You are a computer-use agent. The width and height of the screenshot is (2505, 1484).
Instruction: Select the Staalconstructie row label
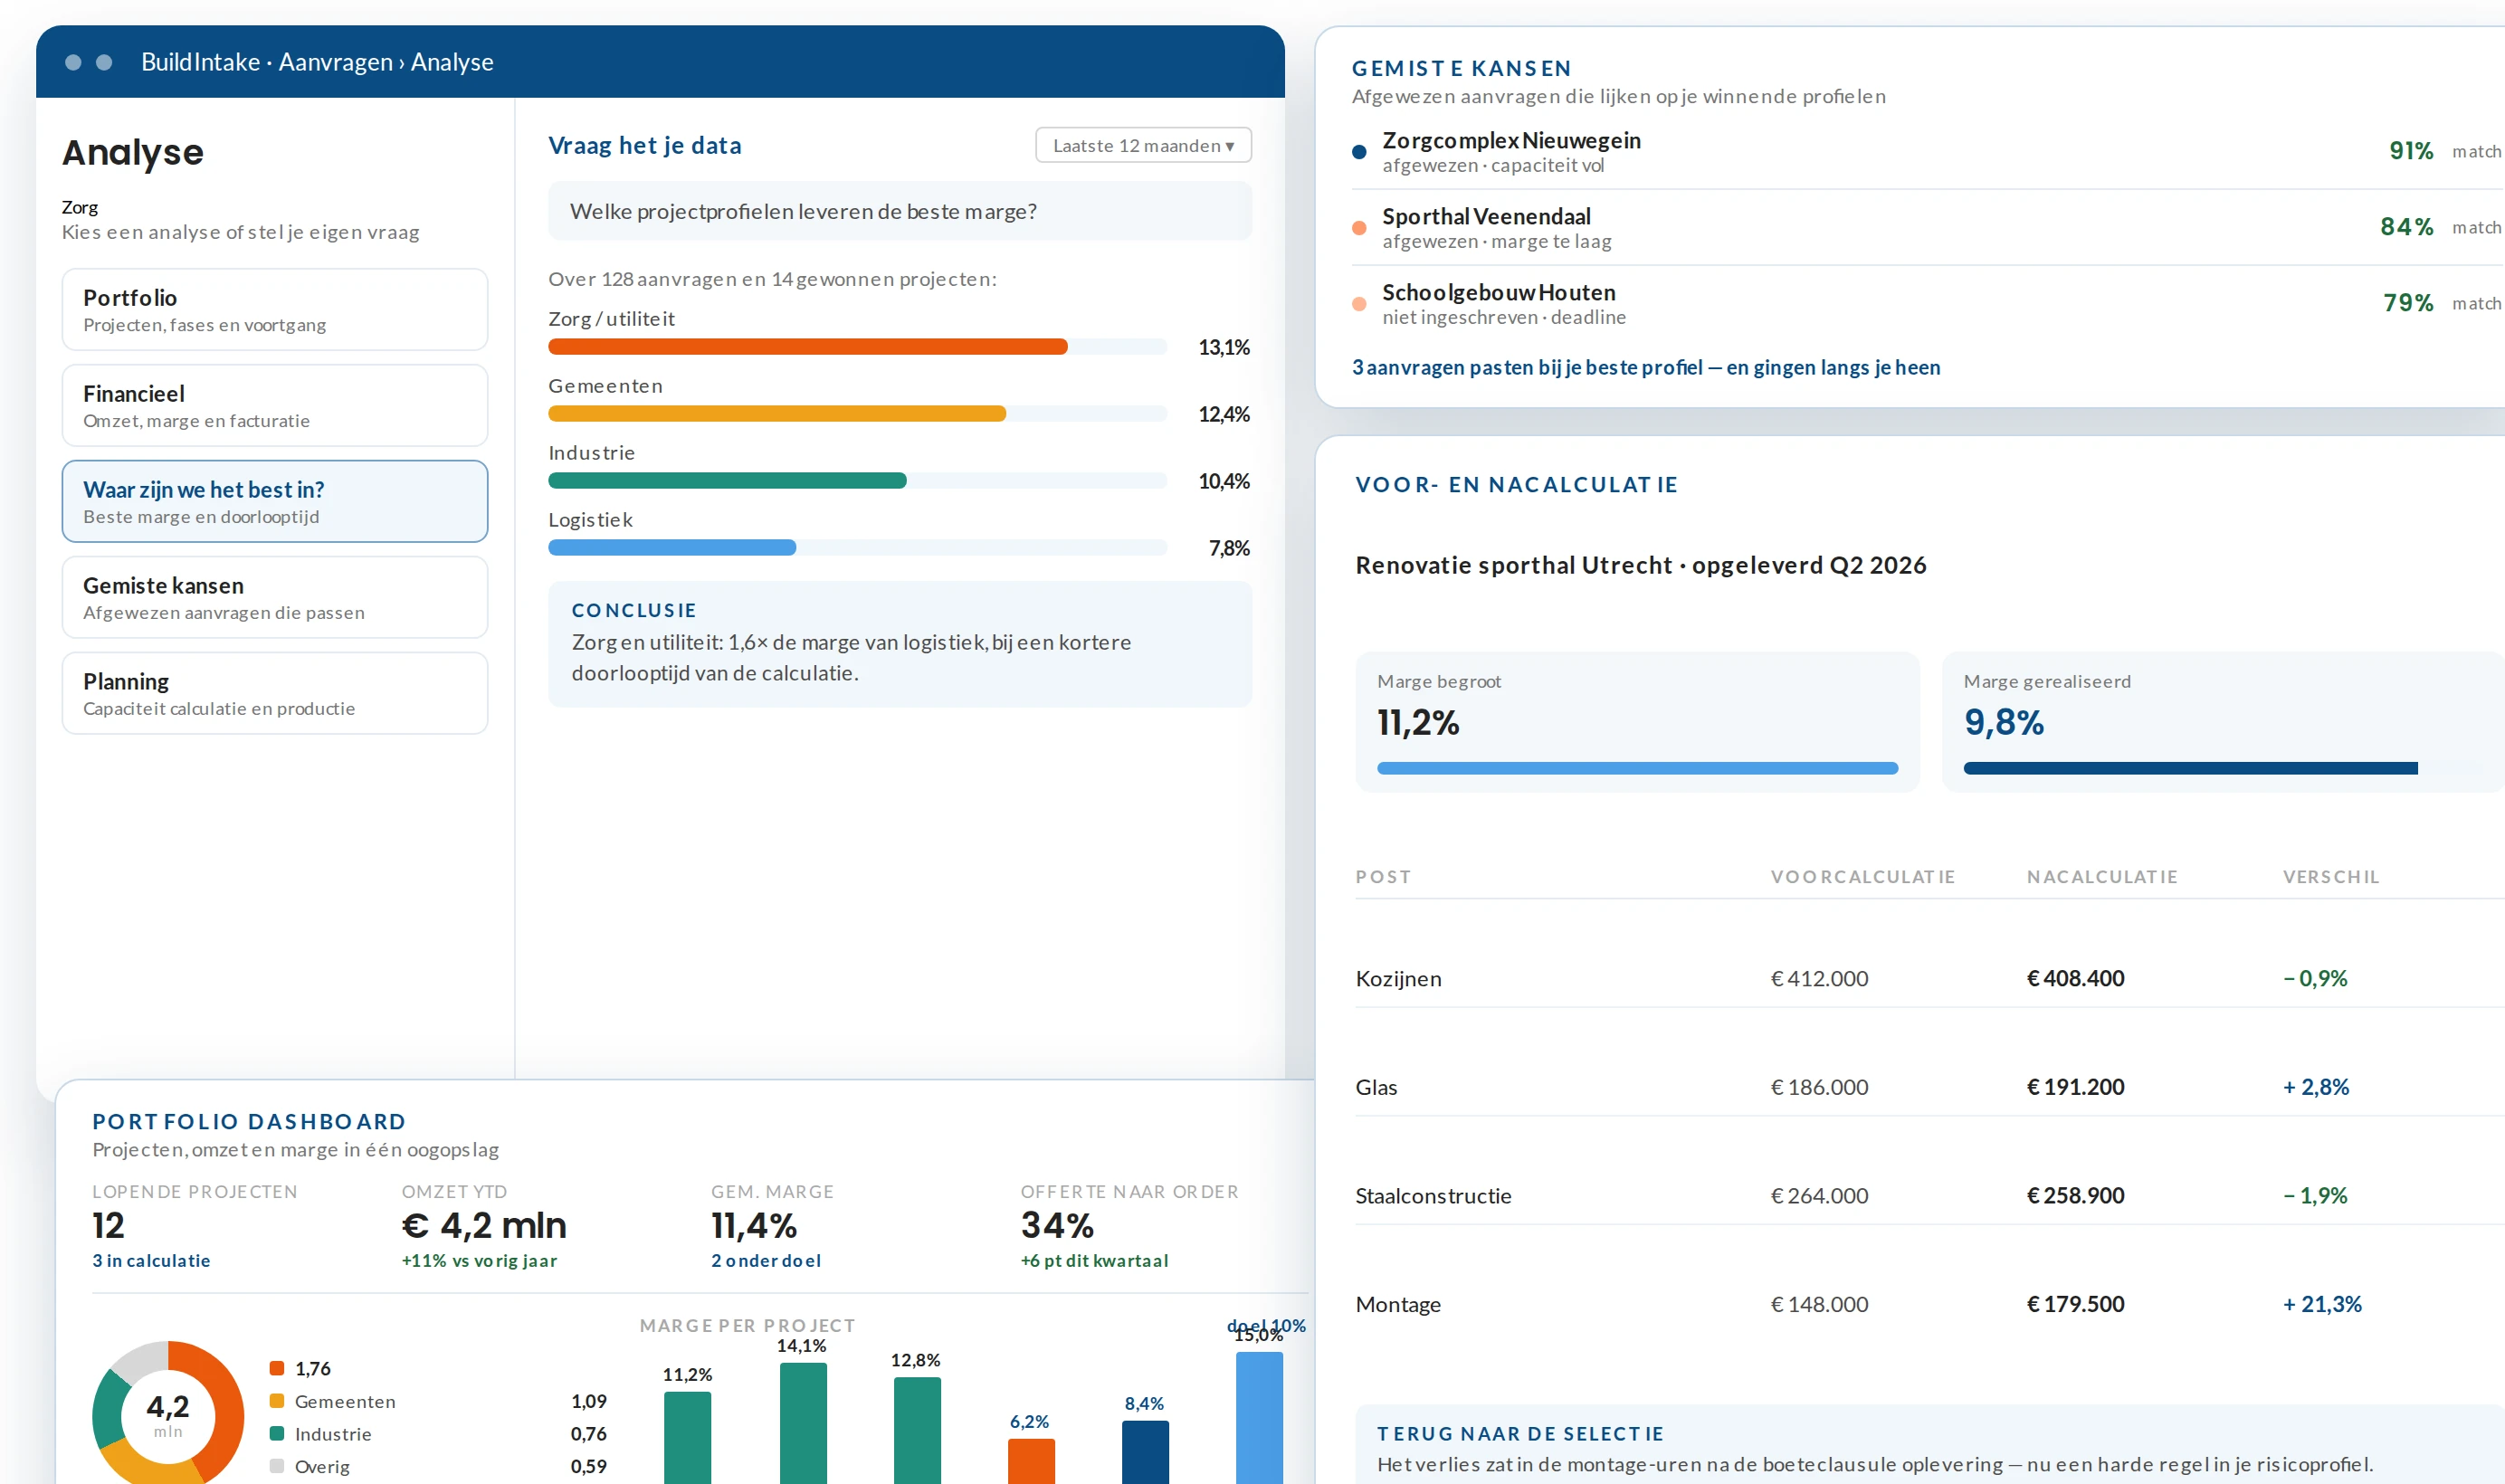[1433, 1196]
